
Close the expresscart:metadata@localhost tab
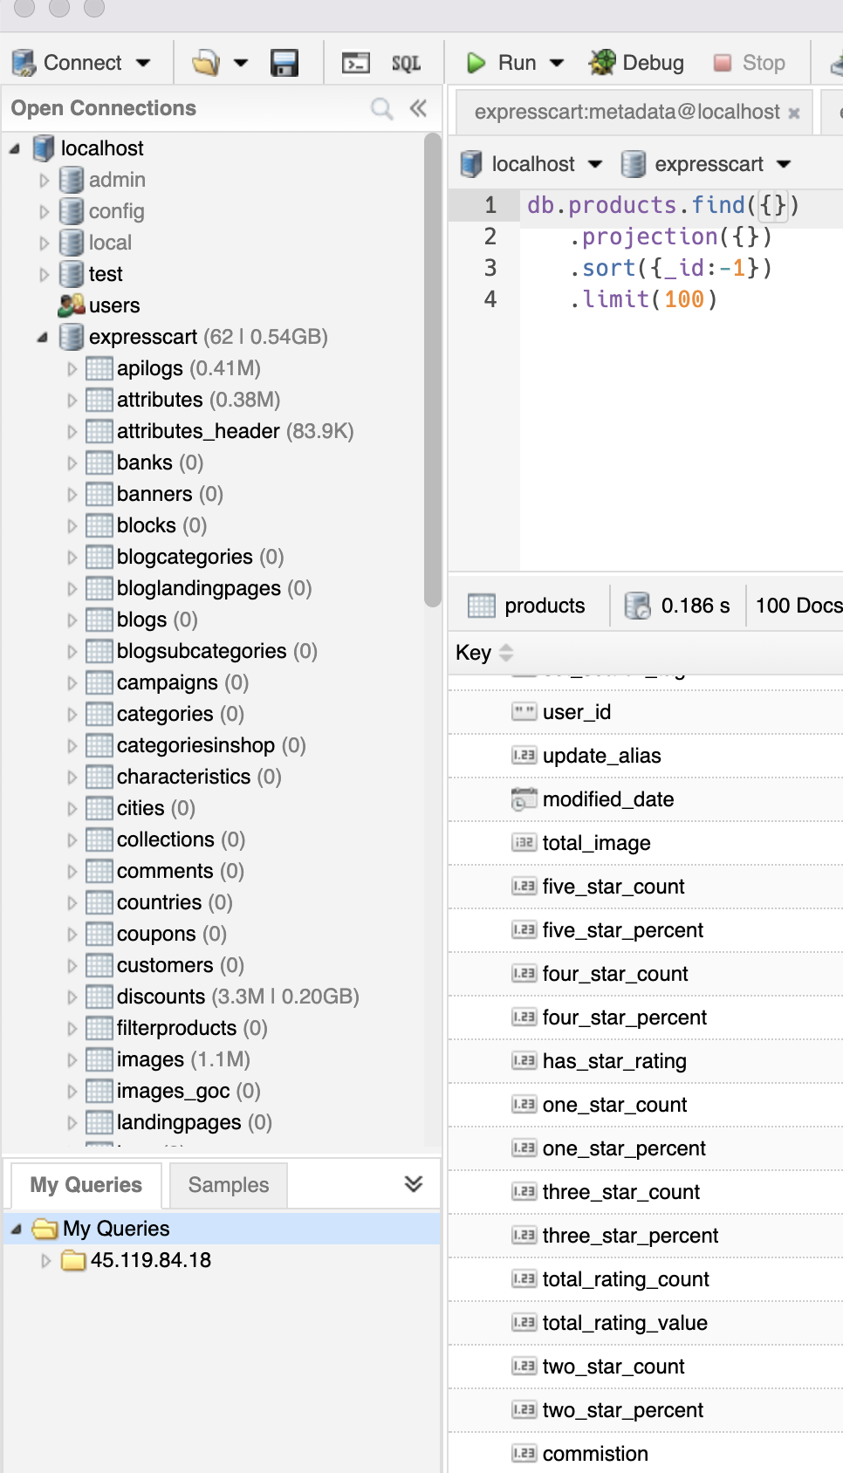pos(793,113)
